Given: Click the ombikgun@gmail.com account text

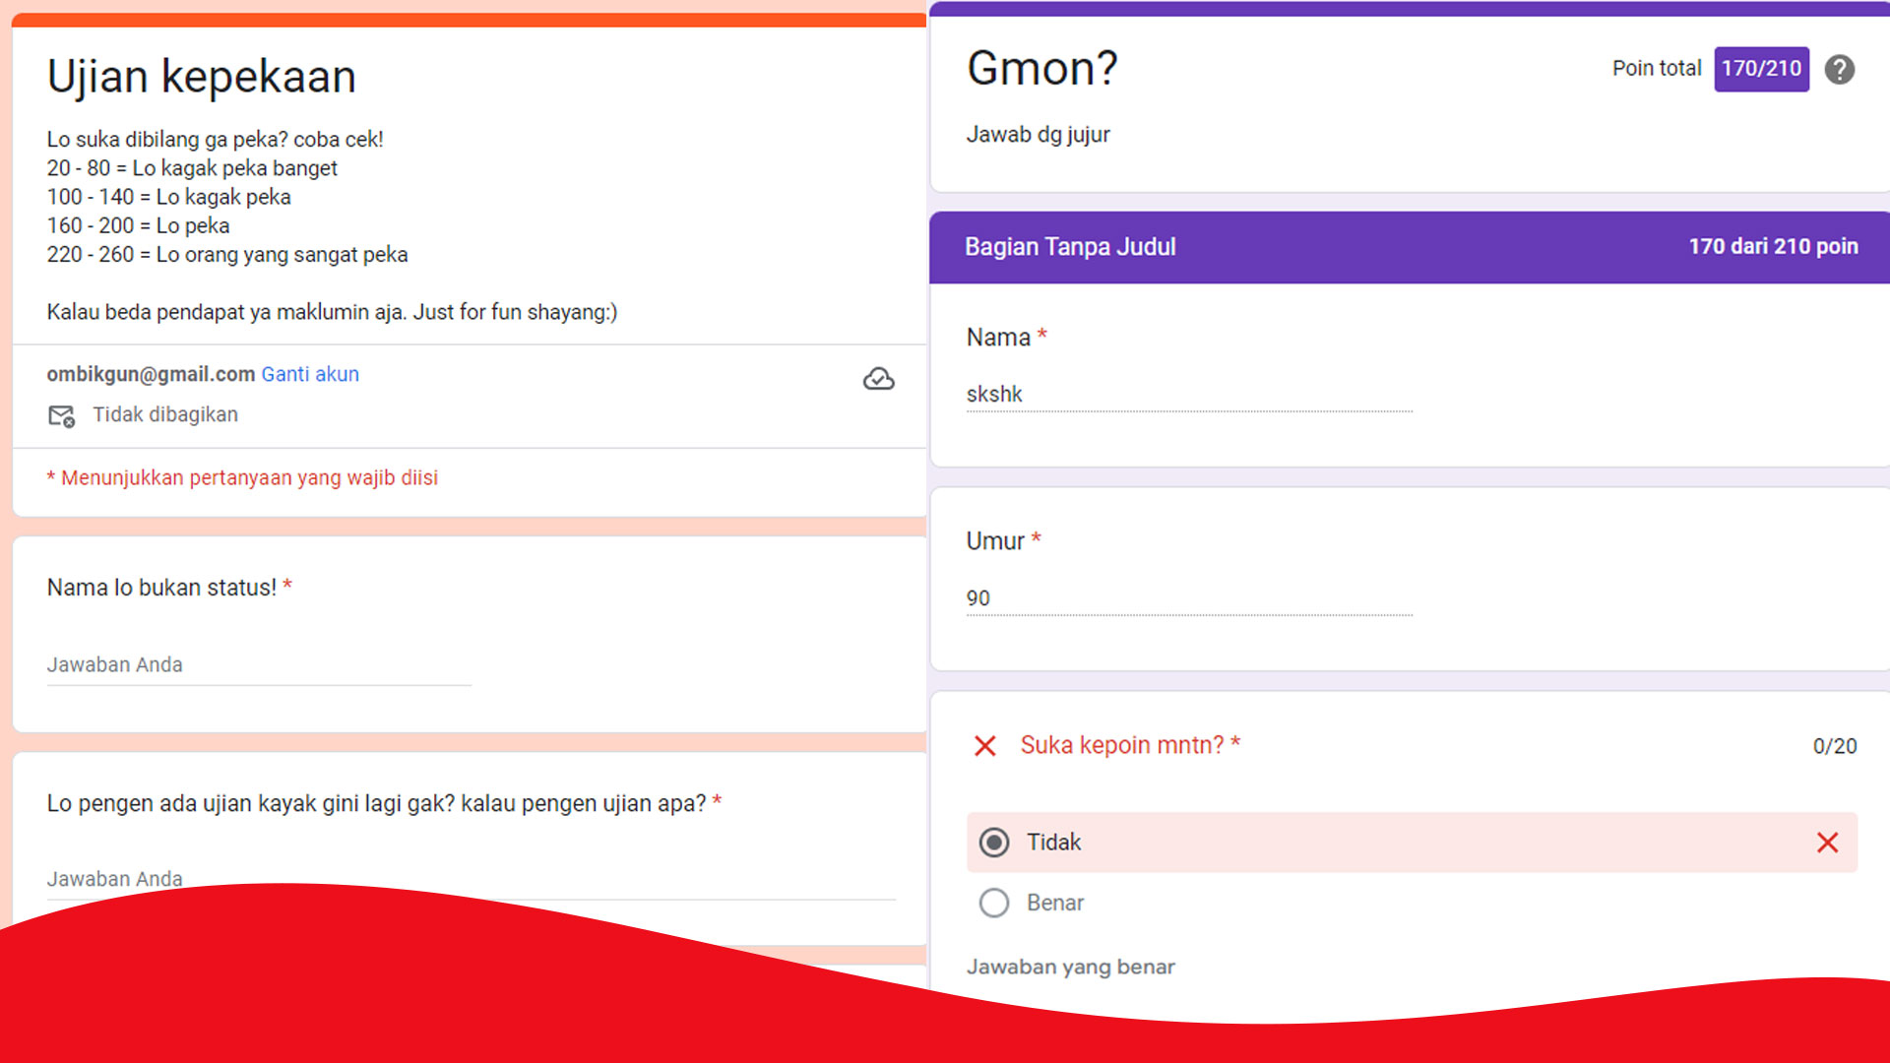Looking at the screenshot, I should click(x=151, y=374).
